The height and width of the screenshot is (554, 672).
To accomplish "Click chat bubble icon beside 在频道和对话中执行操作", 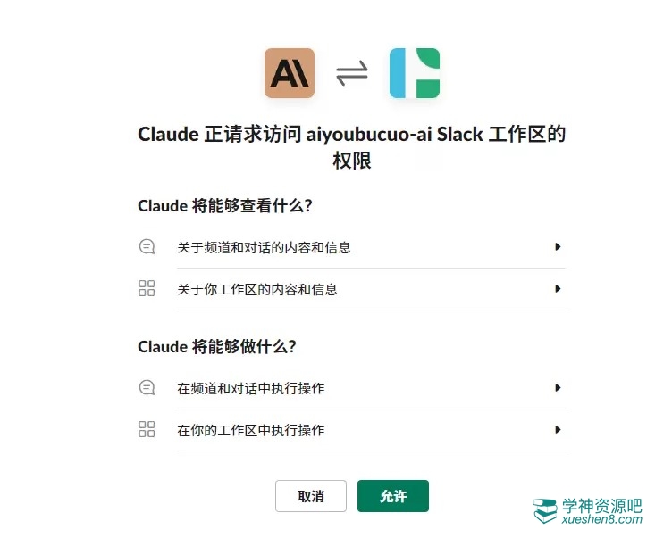I will 147,388.
